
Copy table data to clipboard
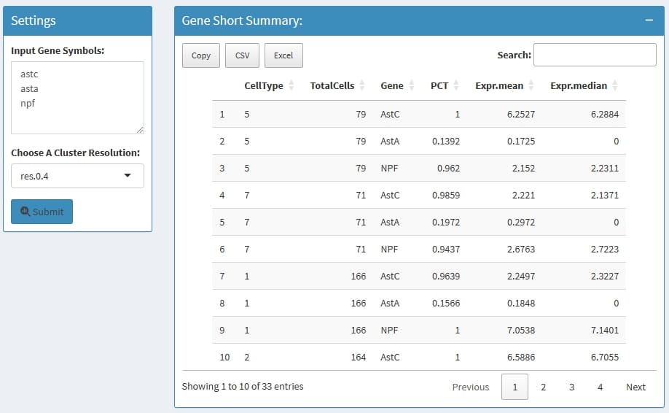pos(201,55)
